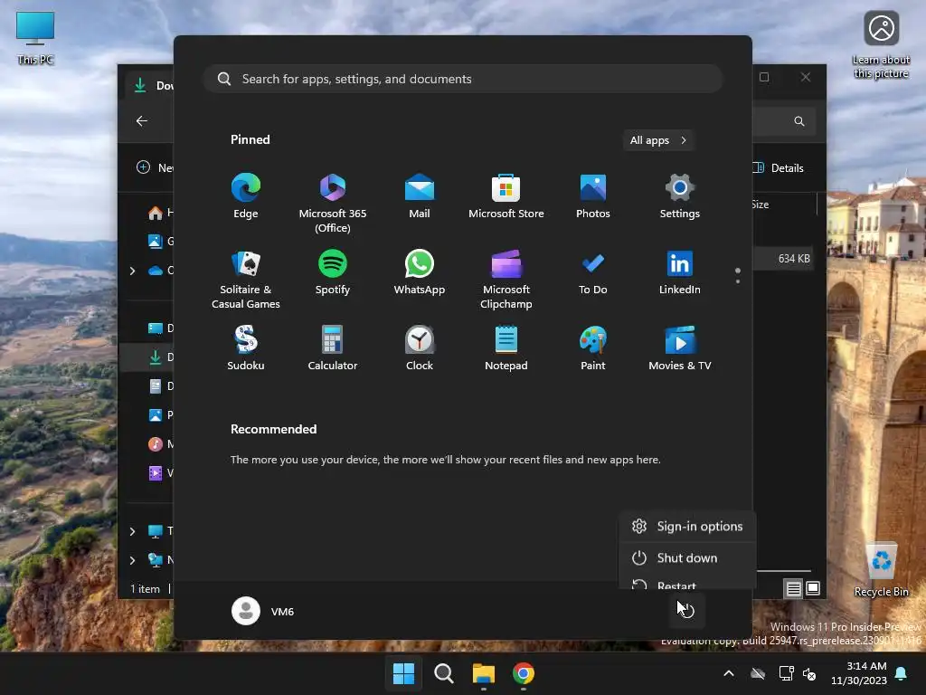Viewport: 926px width, 695px height.
Task: Open the VM6 user account menu
Action: (x=263, y=611)
